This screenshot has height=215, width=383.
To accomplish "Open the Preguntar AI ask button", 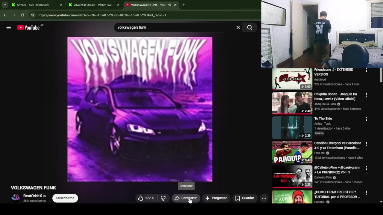I will (x=216, y=198).
